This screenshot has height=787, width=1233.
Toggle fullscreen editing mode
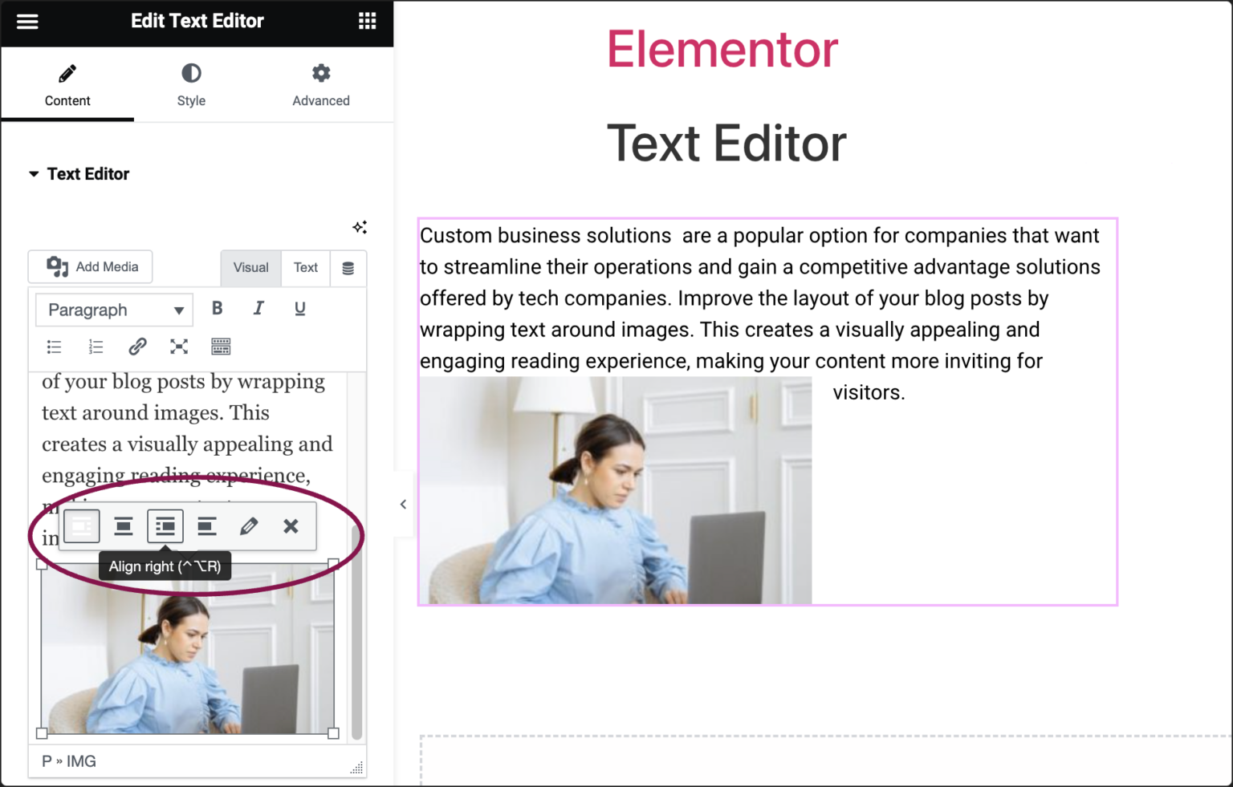(x=178, y=347)
